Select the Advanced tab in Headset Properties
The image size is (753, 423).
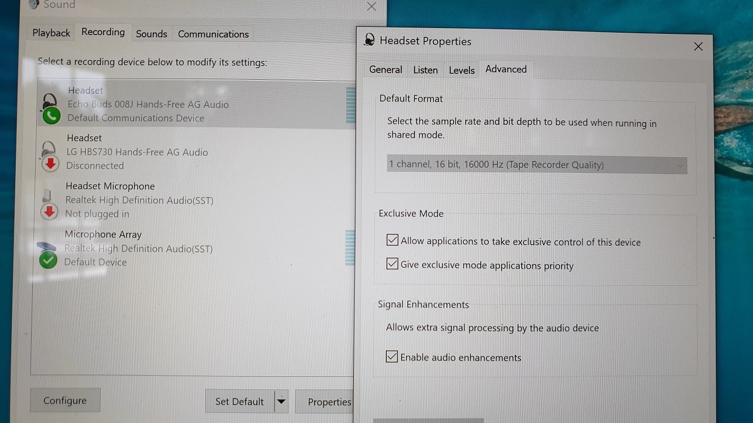(506, 69)
